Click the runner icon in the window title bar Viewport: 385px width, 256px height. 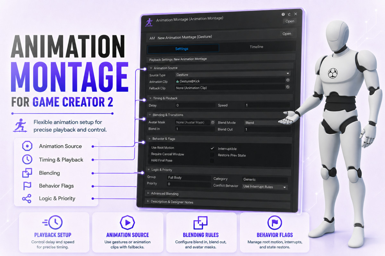149,22
